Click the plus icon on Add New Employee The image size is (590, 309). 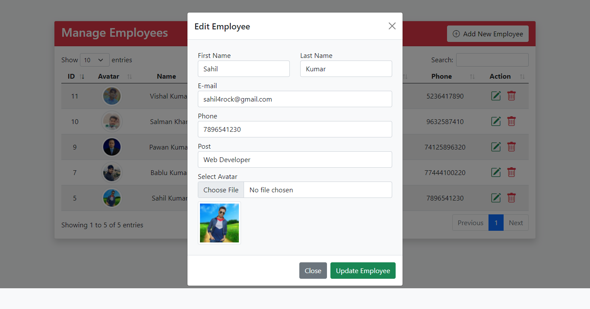pyautogui.click(x=456, y=34)
